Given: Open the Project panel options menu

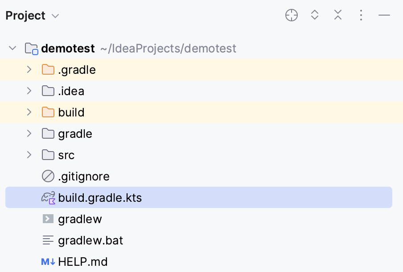Looking at the screenshot, I should coord(361,16).
